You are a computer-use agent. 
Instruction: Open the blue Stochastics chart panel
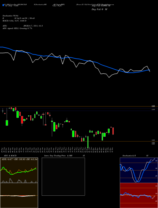coord(139,170)
